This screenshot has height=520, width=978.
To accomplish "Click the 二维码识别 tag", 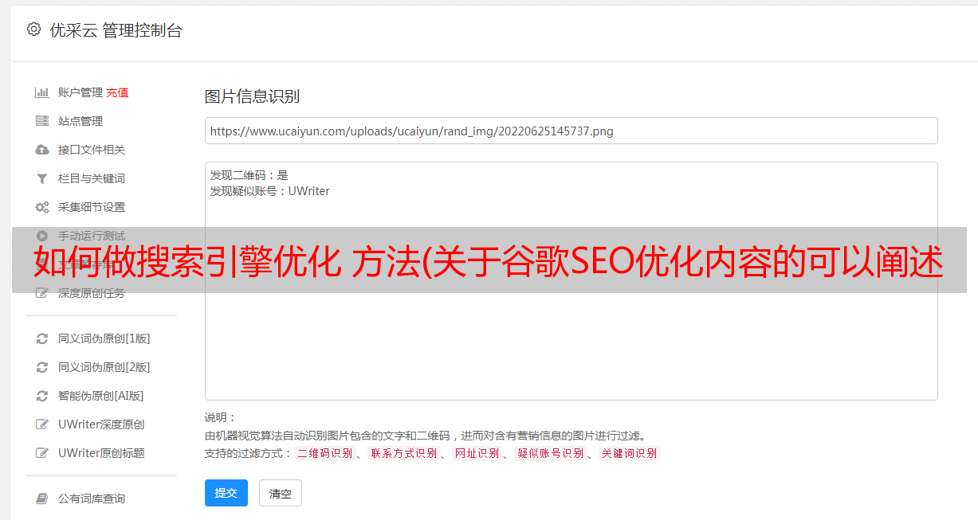I will (324, 453).
